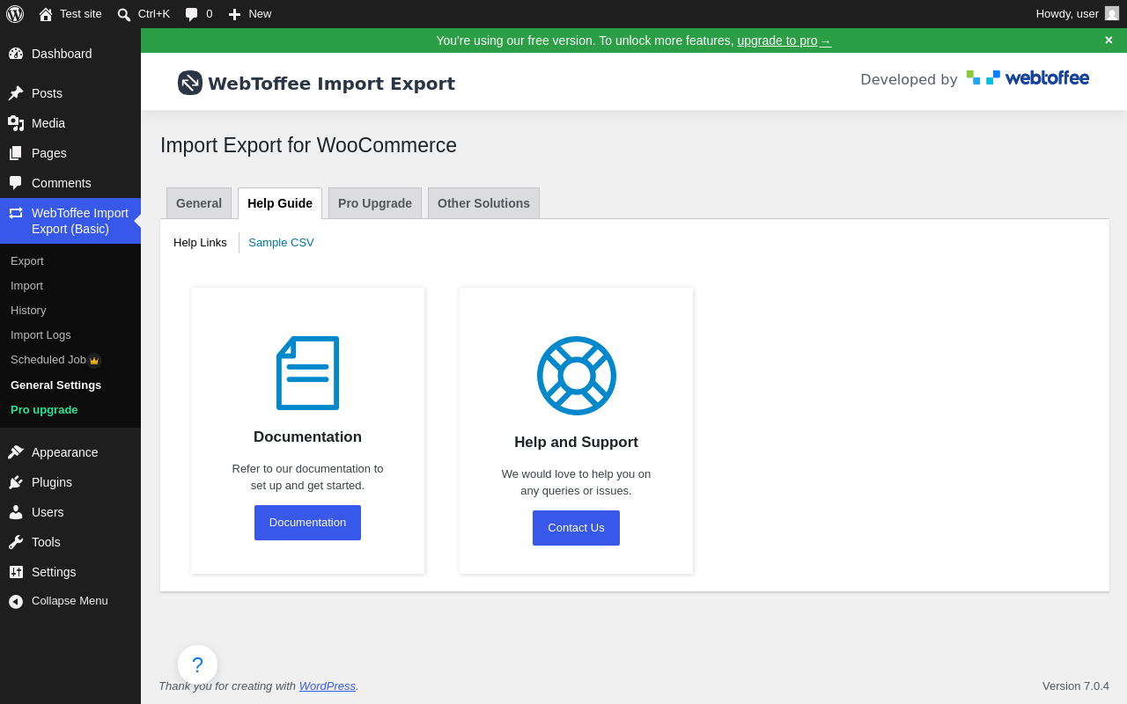Click the Posts pushpin icon

16,93
